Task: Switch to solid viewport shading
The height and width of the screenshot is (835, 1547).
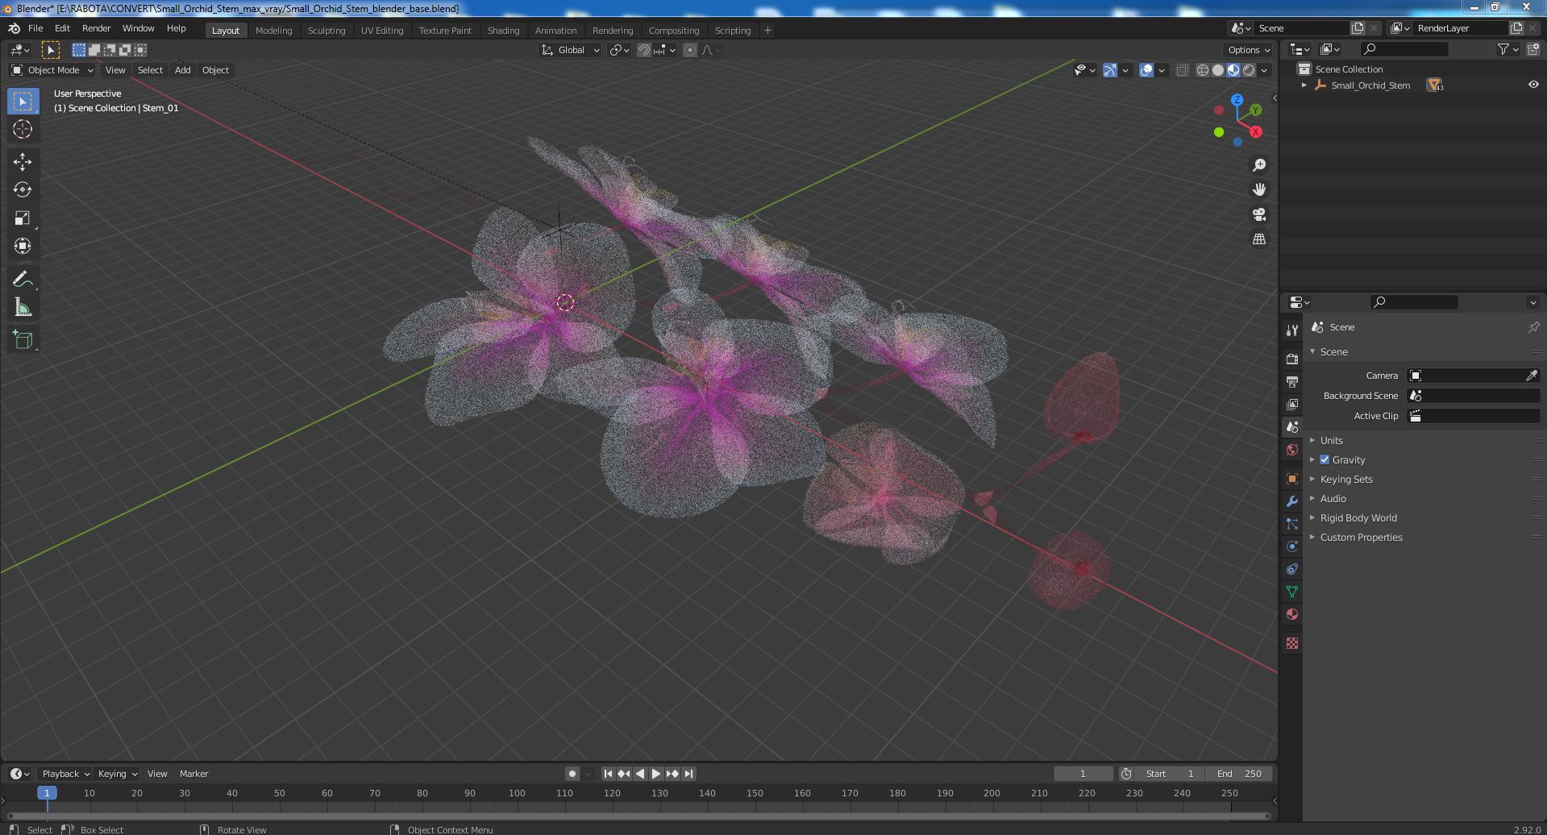Action: pyautogui.click(x=1218, y=70)
